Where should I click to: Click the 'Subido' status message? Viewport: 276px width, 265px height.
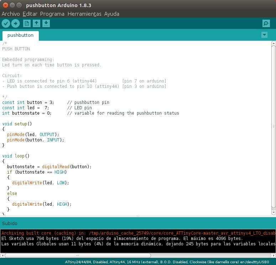(10, 223)
